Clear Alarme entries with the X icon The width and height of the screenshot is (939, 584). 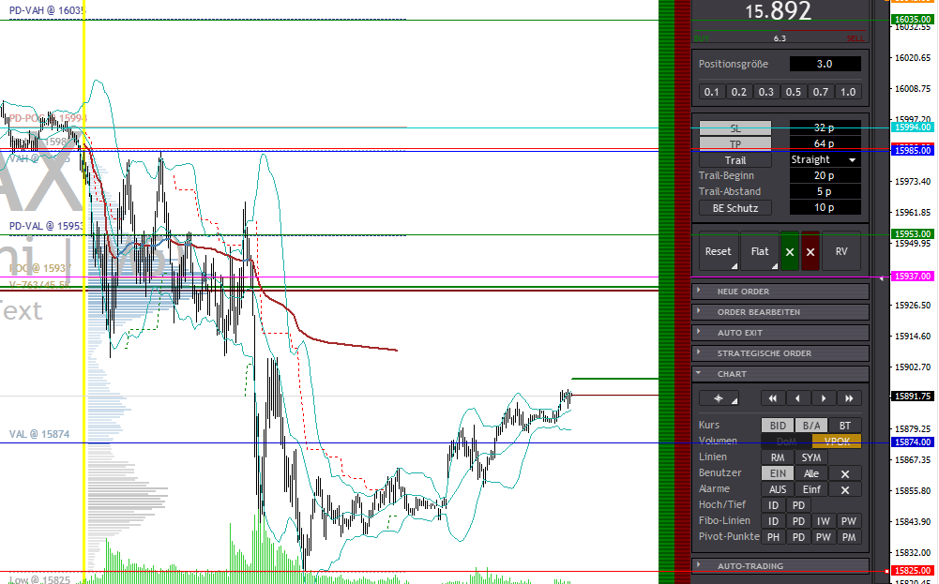(844, 488)
